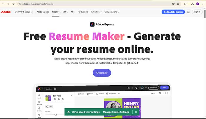Click the Adobe logo in the header
Image resolution: width=206 pixels, height=119 pixels.
(x=6, y=12)
